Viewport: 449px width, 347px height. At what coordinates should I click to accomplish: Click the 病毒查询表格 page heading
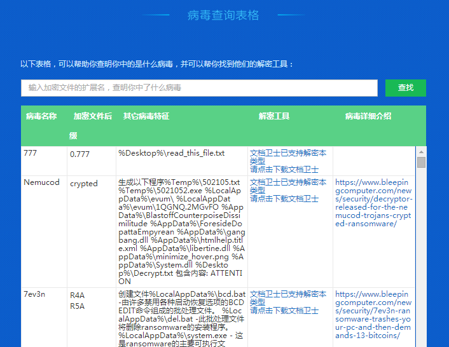point(223,15)
